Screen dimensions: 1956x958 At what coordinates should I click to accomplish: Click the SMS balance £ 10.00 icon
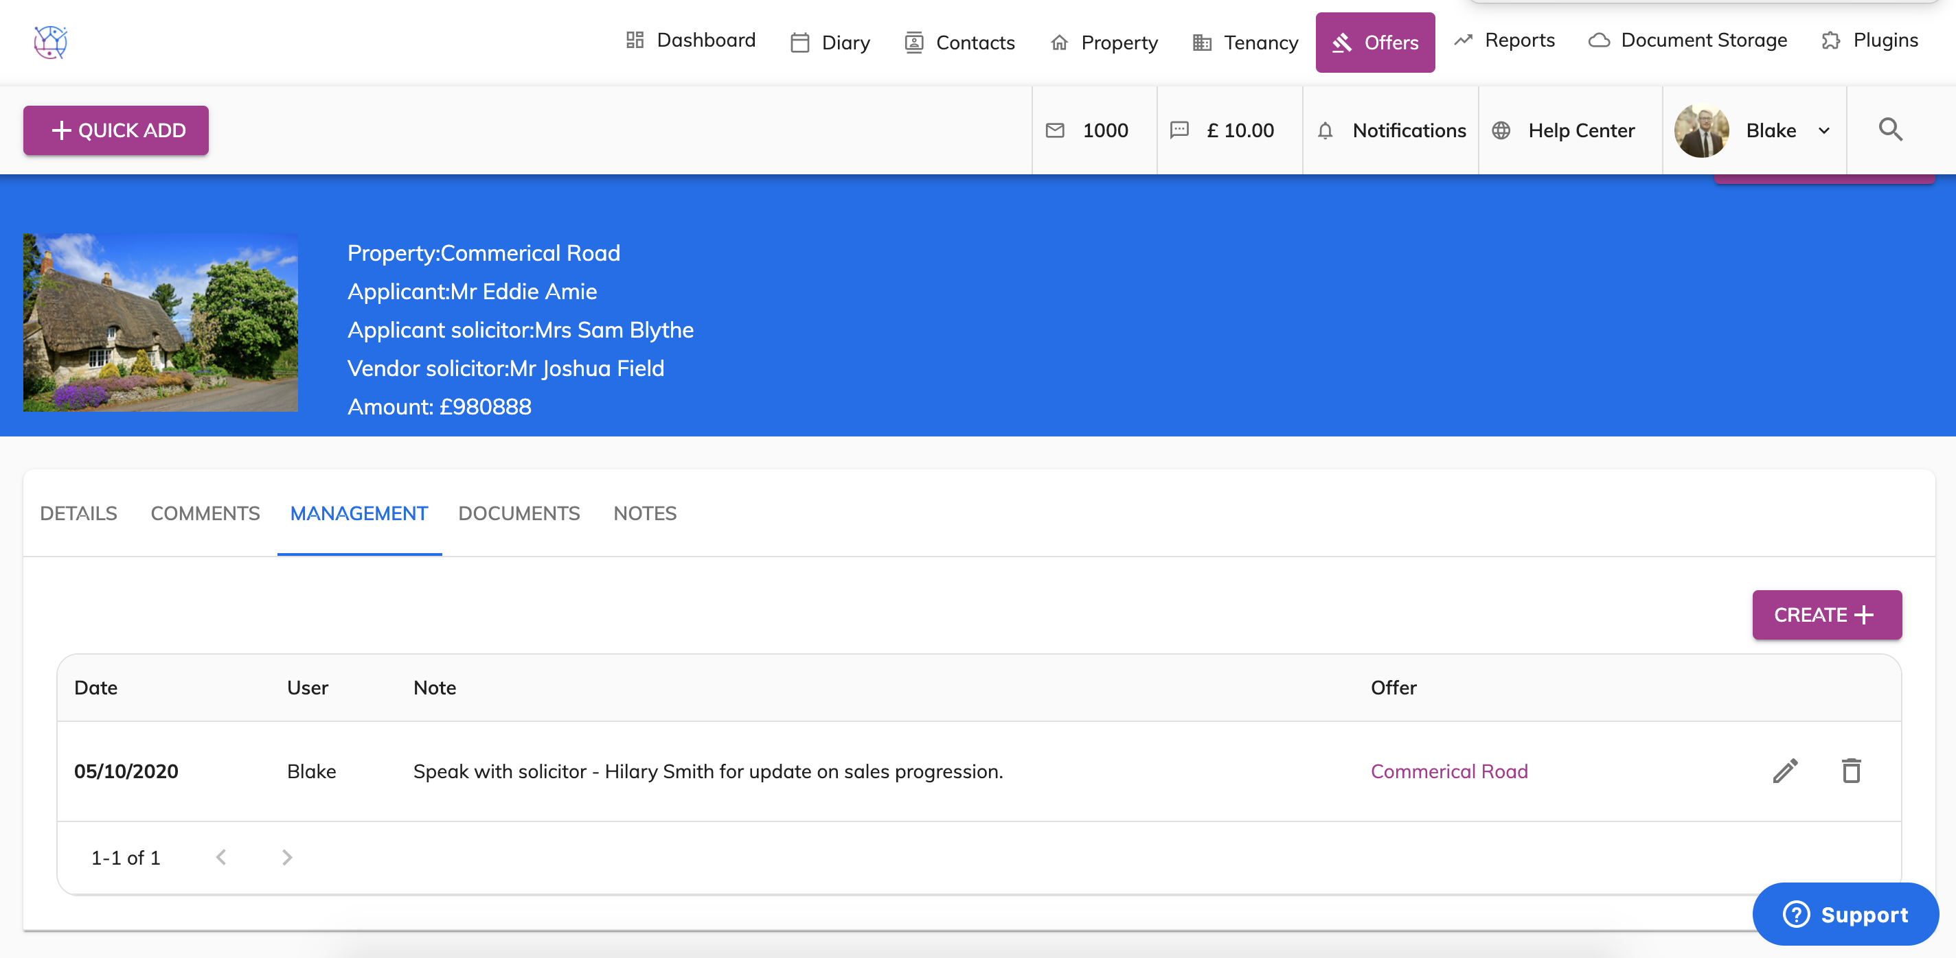[1179, 130]
